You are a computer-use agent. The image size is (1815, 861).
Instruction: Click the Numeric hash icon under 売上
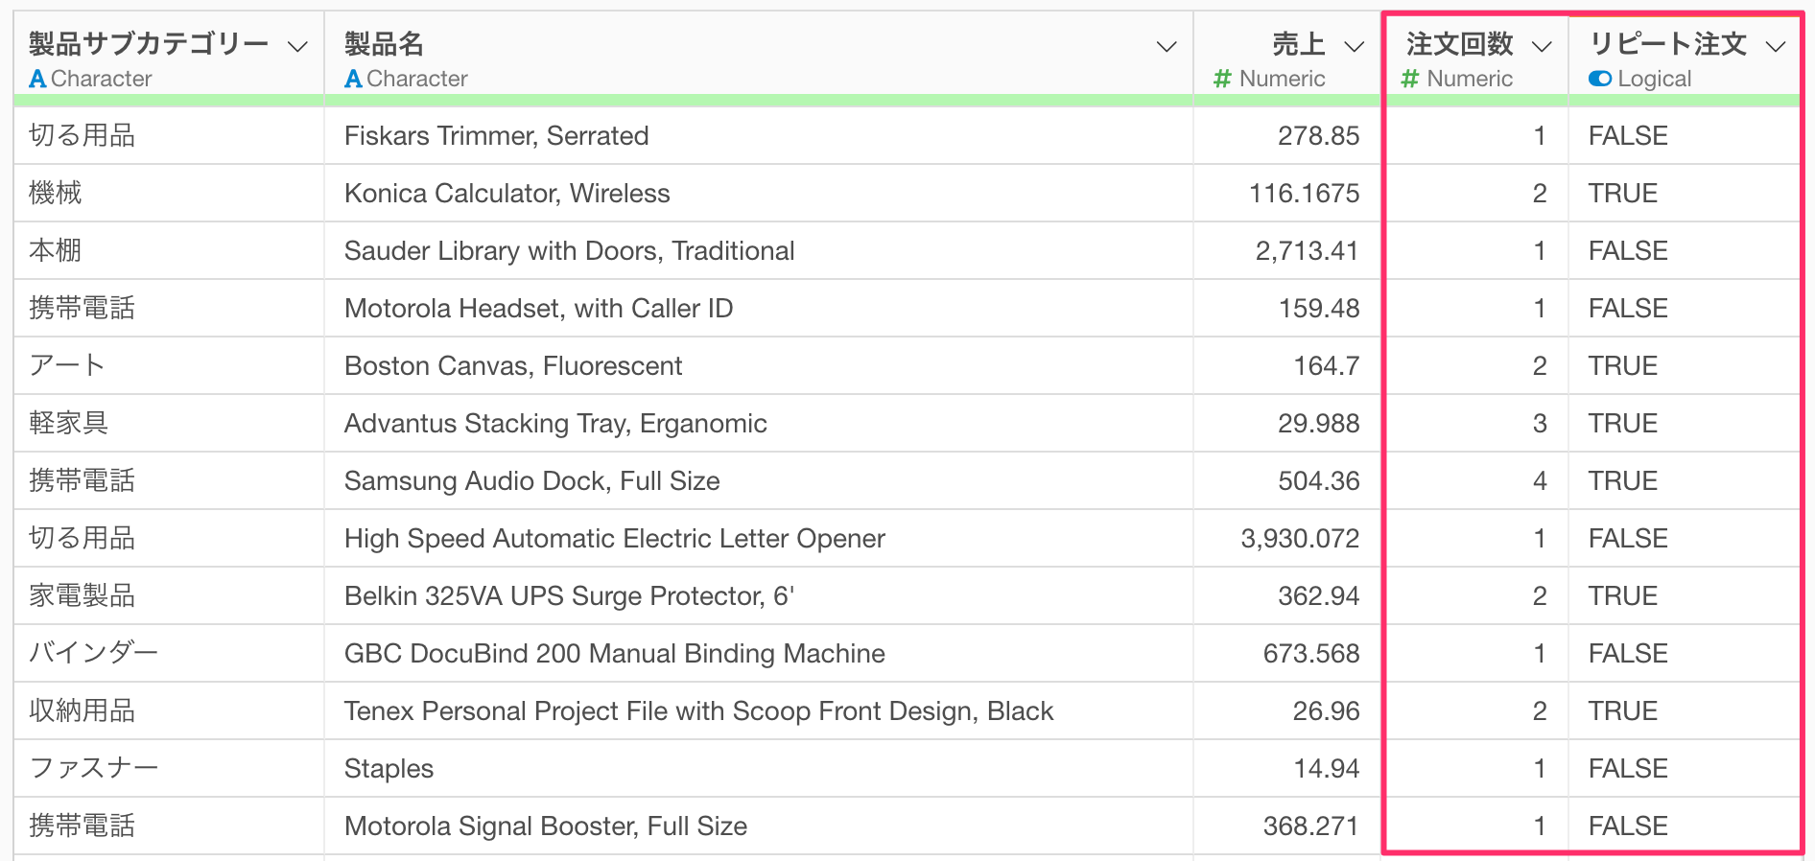point(1221,80)
